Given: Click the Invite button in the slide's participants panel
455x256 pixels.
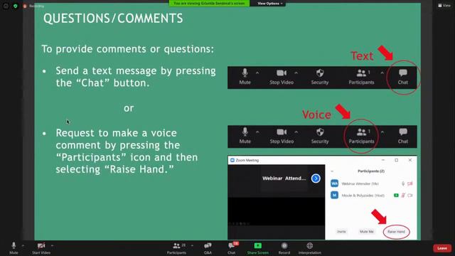Looking at the screenshot, I should click(341, 232).
